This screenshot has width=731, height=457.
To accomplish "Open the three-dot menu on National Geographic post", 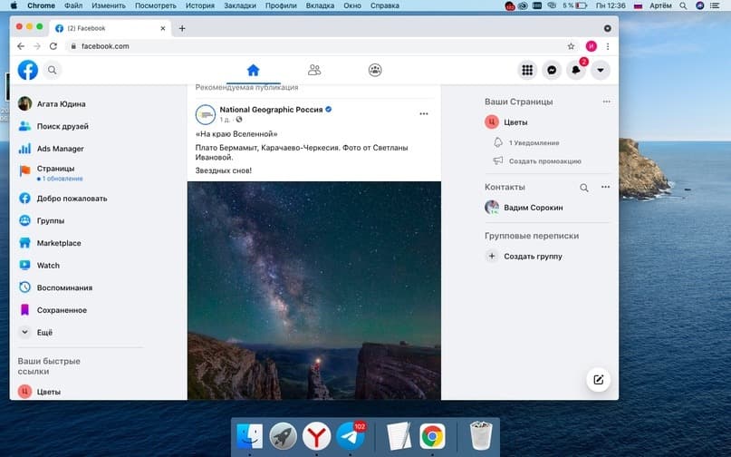I will coord(424,114).
